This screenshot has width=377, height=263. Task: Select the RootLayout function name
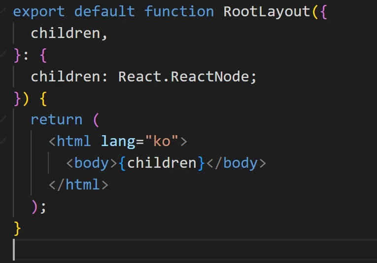pyautogui.click(x=267, y=12)
